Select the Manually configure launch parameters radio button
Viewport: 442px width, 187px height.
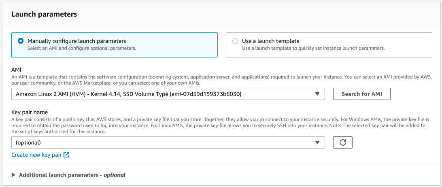21,41
